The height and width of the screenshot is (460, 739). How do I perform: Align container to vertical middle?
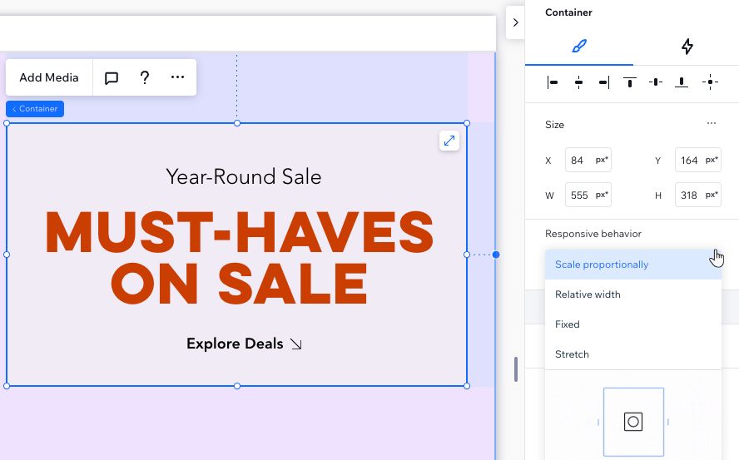coord(656,82)
